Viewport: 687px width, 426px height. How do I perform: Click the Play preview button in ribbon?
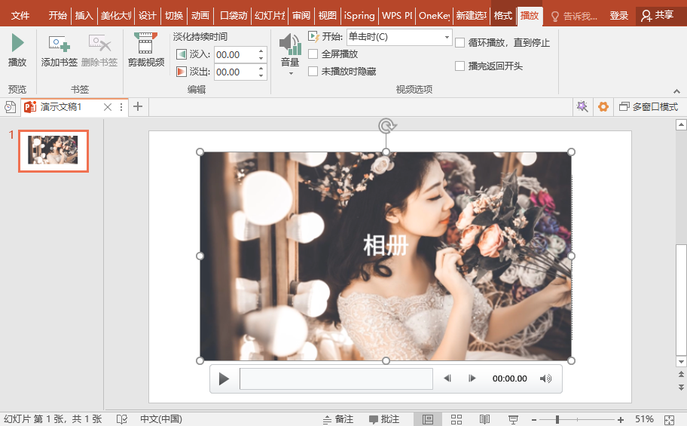pos(17,50)
